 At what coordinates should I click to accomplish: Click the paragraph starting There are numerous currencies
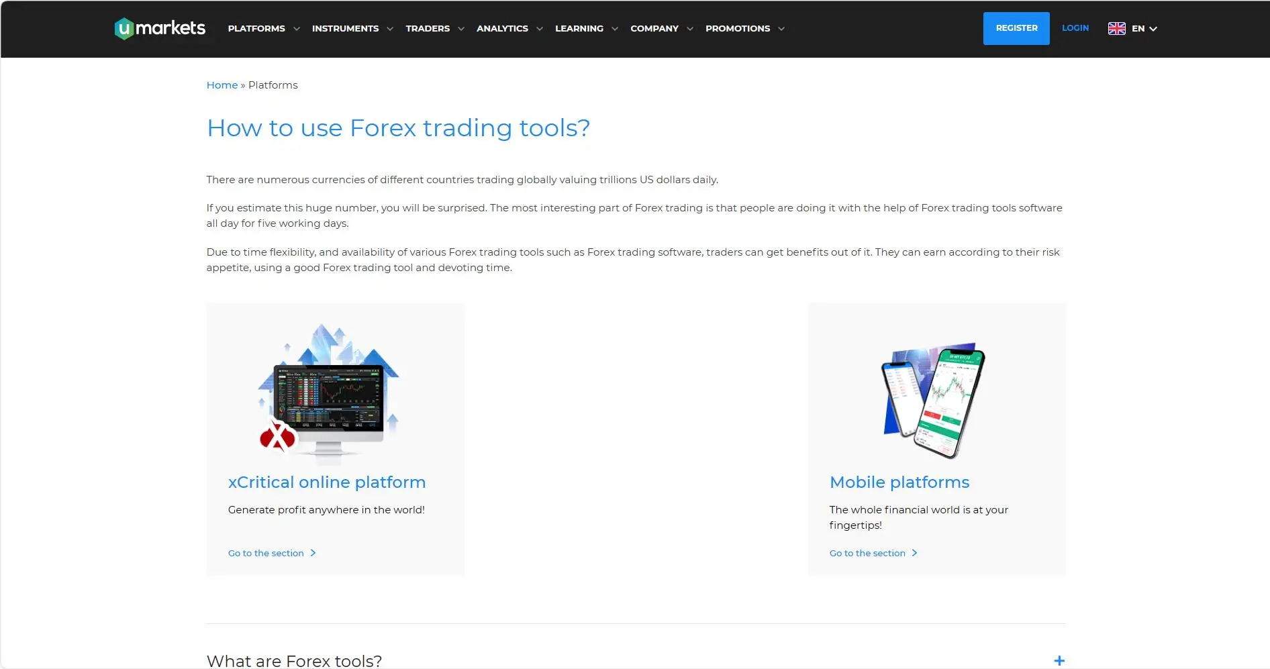point(462,179)
